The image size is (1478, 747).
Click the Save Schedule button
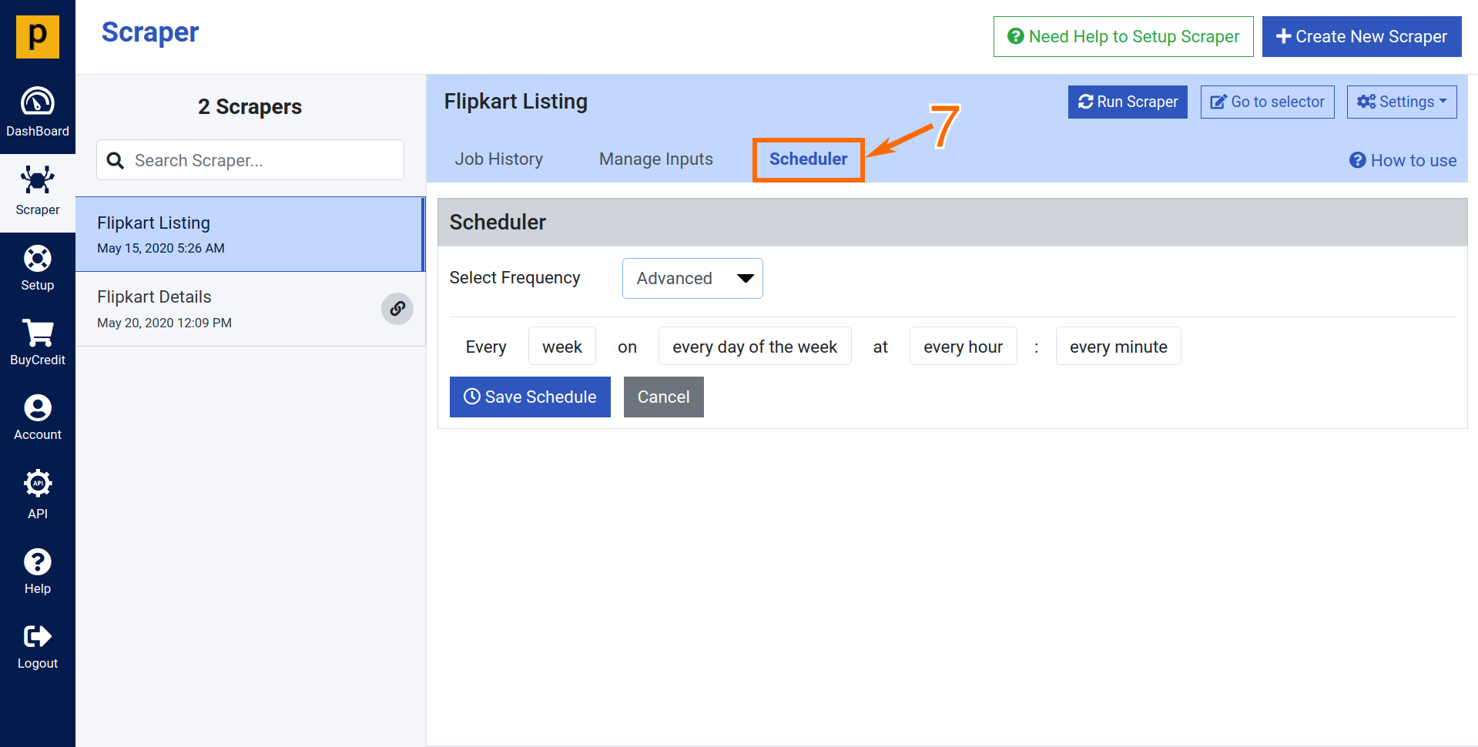(x=530, y=397)
